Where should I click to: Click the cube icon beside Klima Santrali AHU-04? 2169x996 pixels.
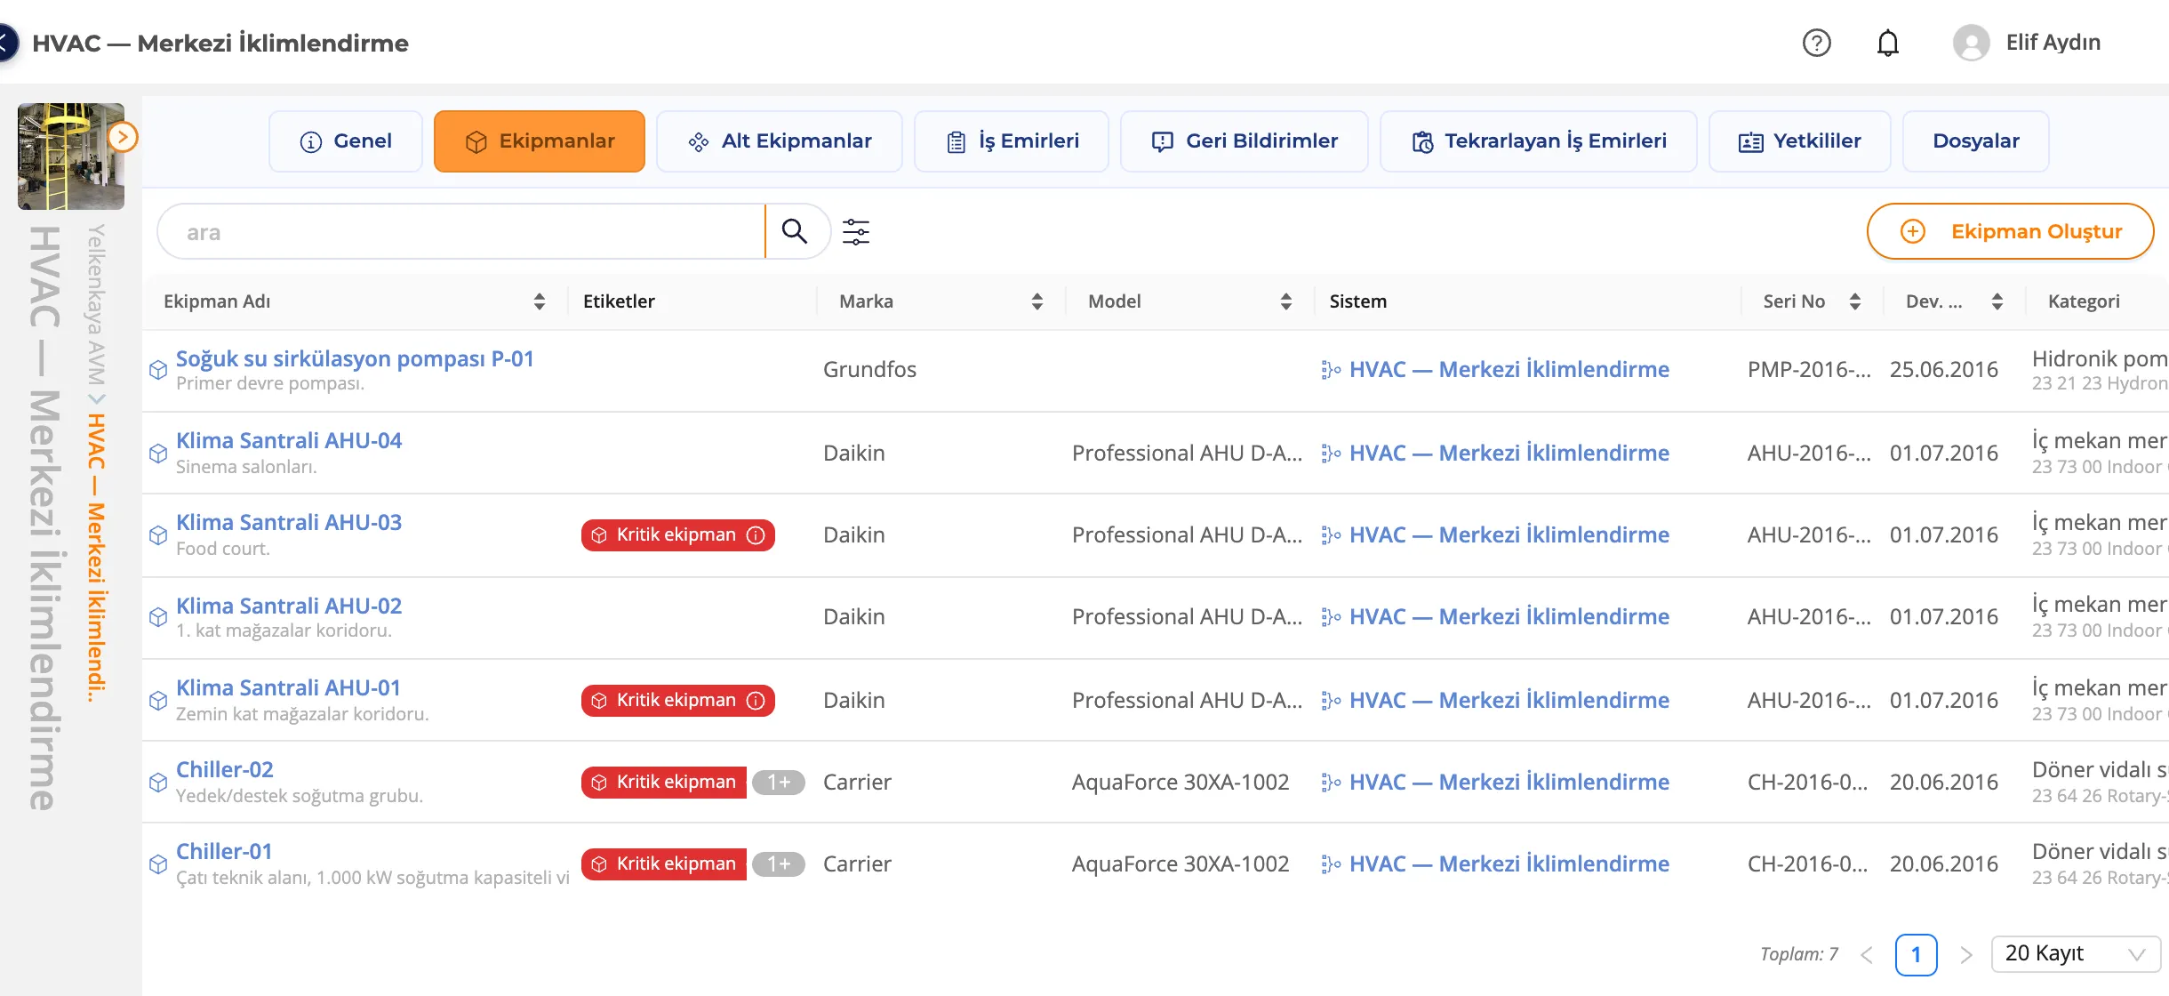pos(158,454)
